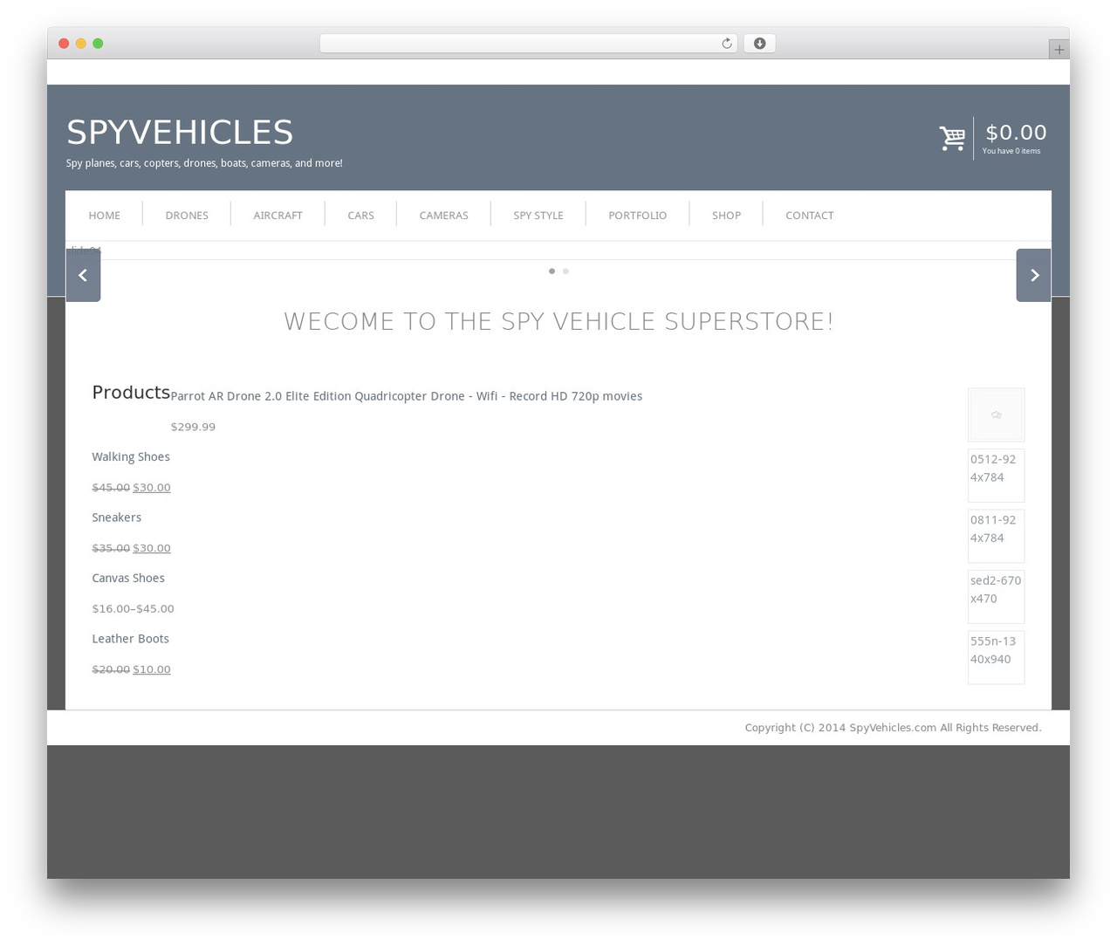
Task: Open the shopping cart icon
Action: [x=952, y=138]
